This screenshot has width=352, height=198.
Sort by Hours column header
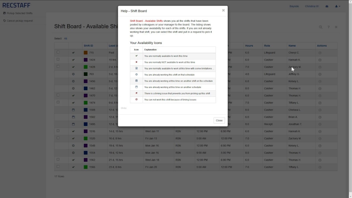pos(249,46)
